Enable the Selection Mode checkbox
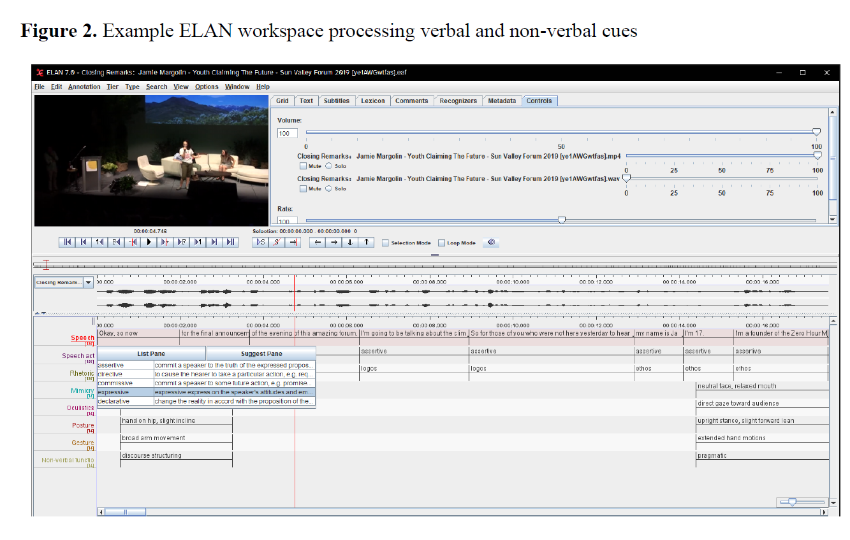Screen dimensions: 850x540 (x=385, y=243)
